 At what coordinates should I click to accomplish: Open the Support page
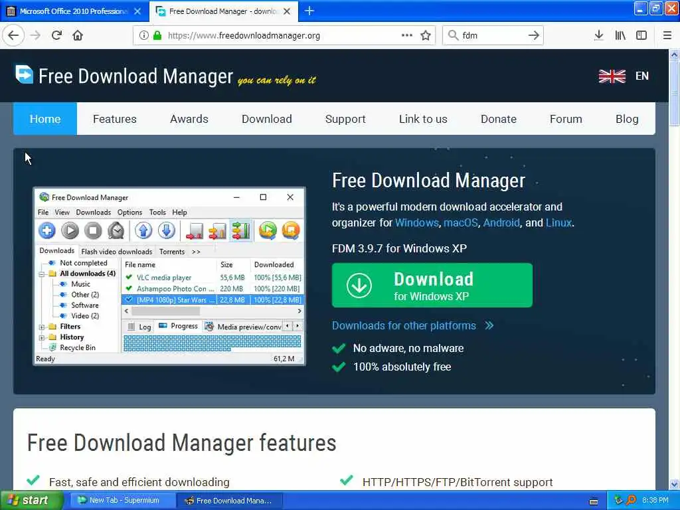coord(345,119)
